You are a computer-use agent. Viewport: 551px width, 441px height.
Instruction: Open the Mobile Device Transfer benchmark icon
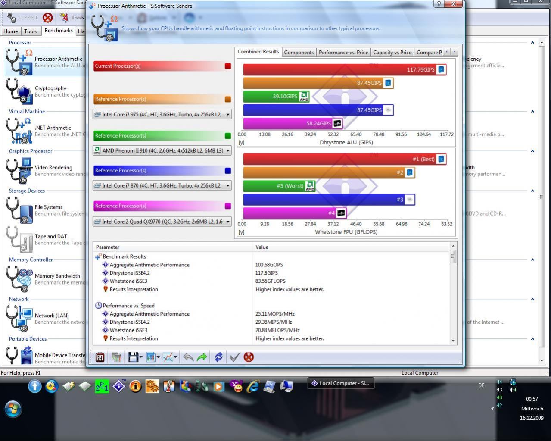point(19,355)
